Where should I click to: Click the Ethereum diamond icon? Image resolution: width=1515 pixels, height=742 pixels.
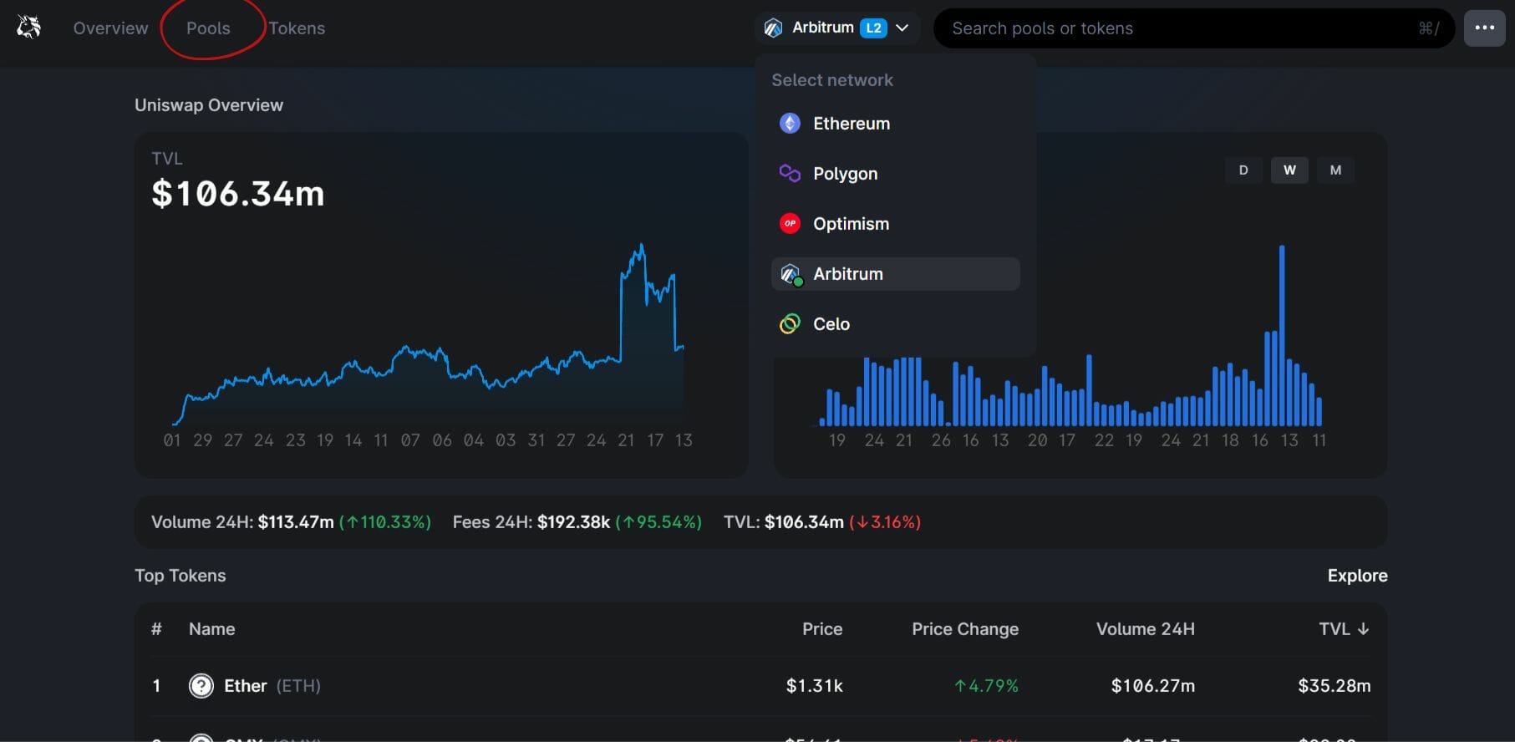pyautogui.click(x=790, y=124)
